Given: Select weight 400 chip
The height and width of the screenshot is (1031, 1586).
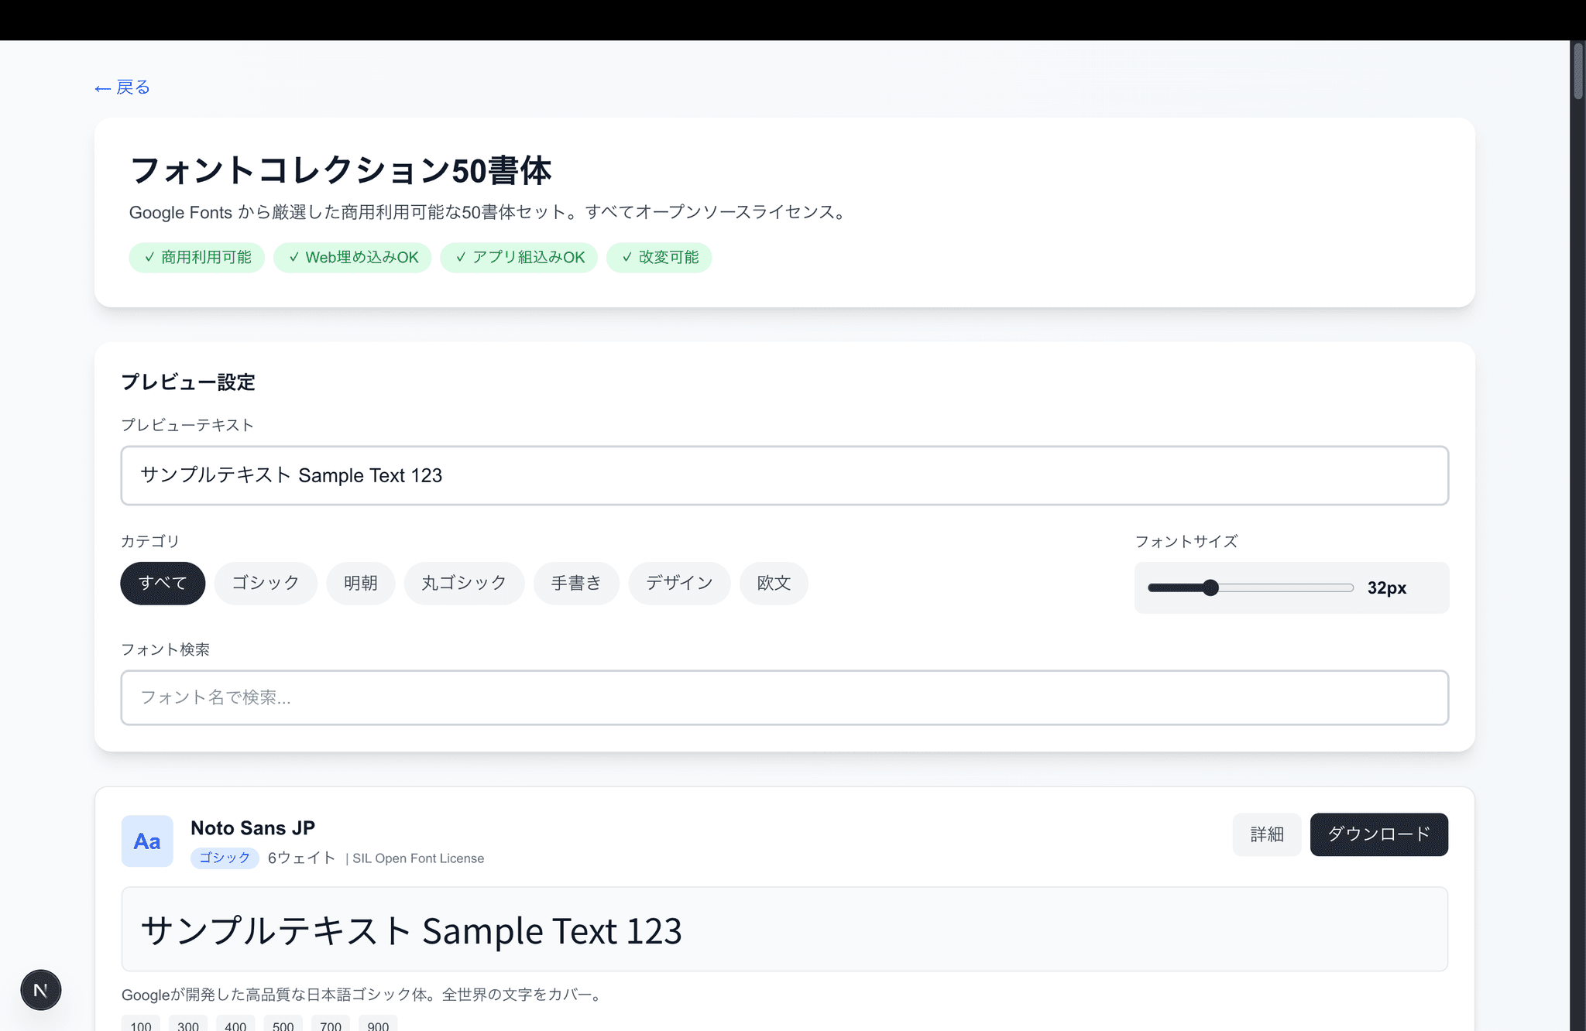Looking at the screenshot, I should tap(235, 1025).
